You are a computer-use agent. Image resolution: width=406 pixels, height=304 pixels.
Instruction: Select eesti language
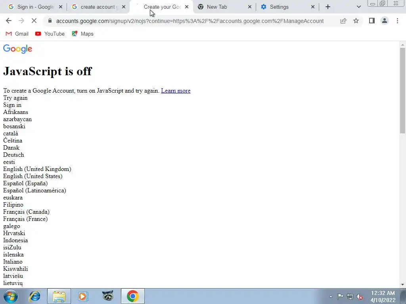9,162
